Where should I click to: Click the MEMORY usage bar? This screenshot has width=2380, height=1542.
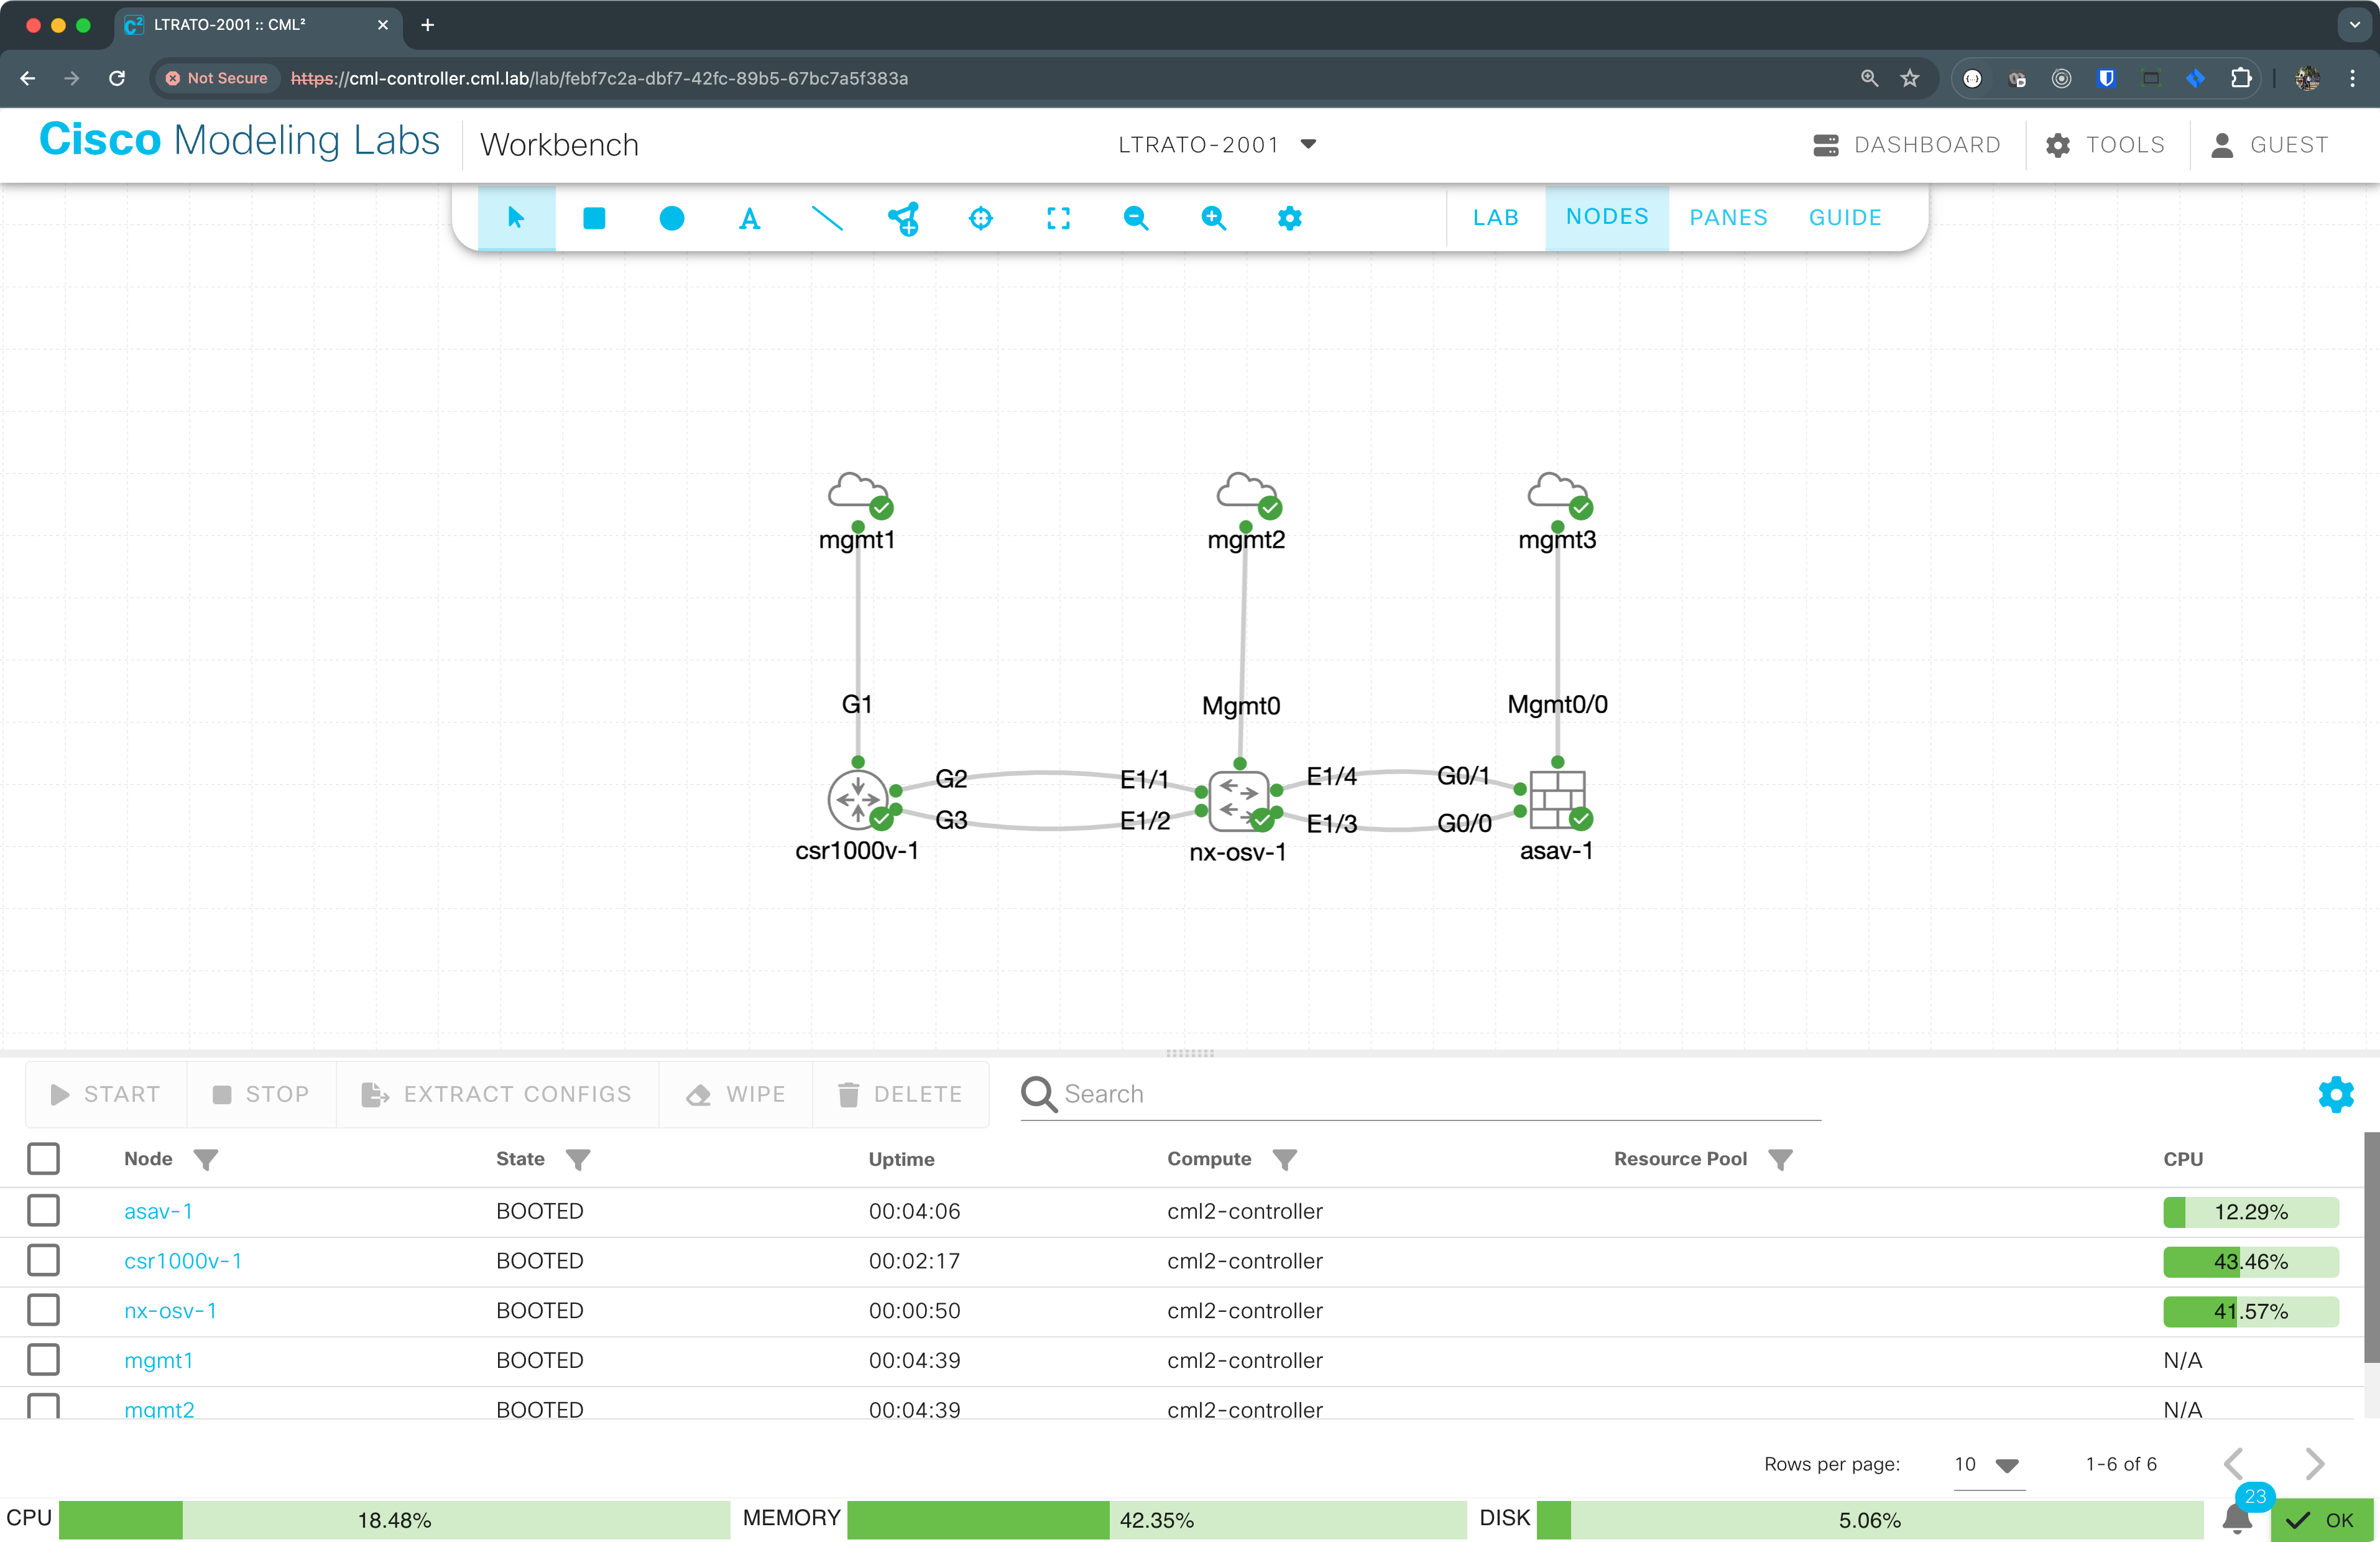click(1156, 1520)
